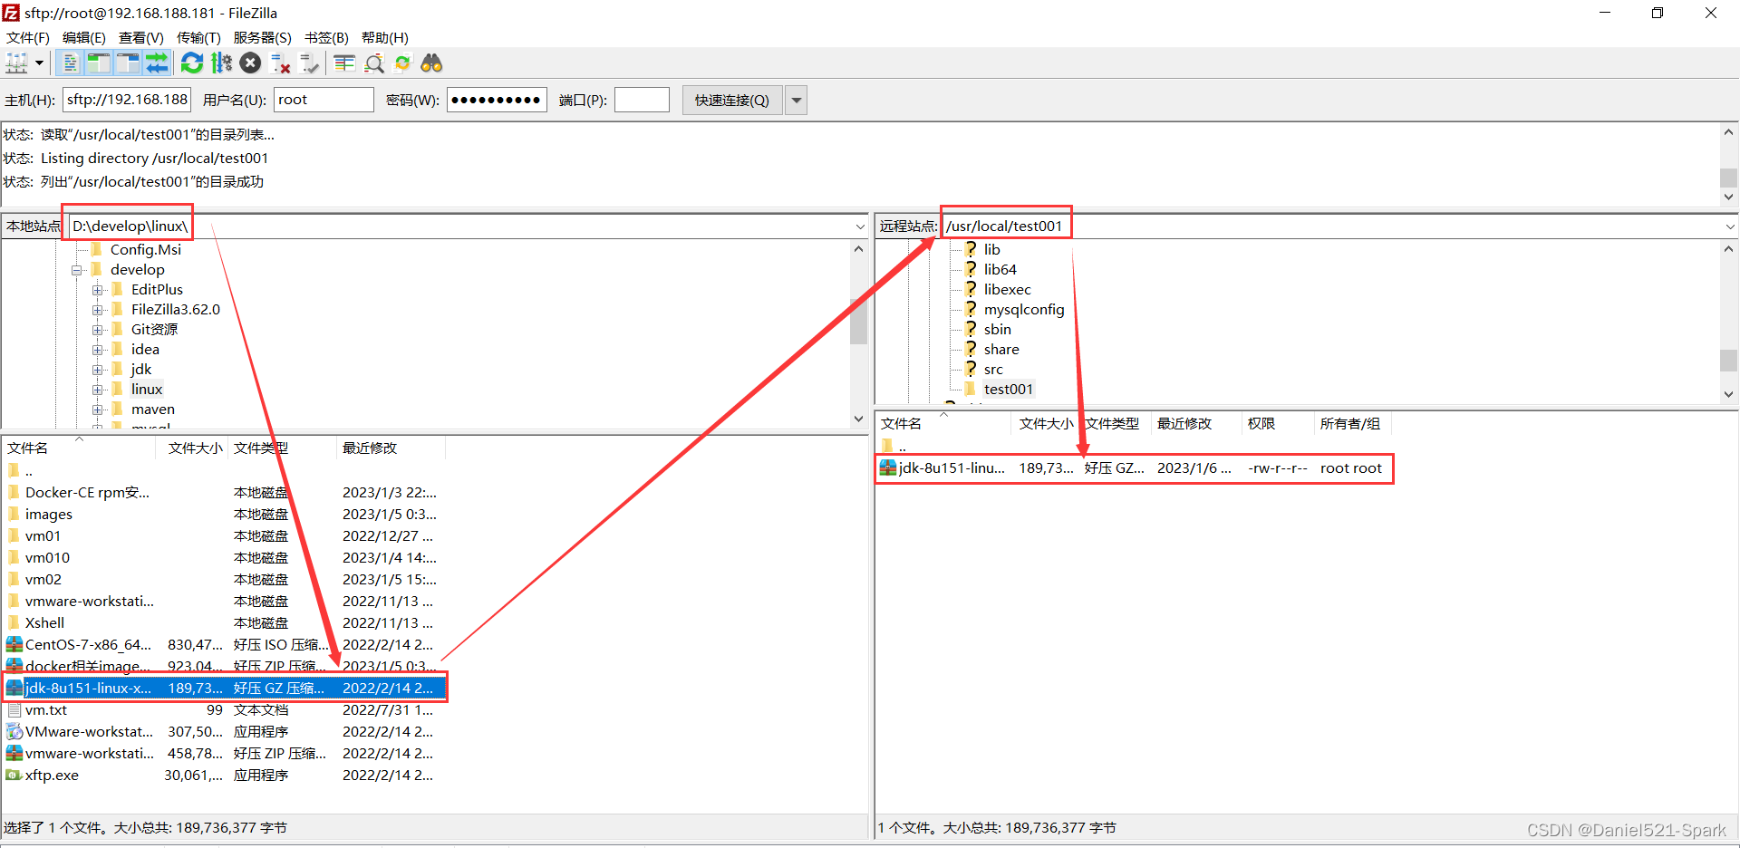Image resolution: width=1740 pixels, height=848 pixels.
Task: Toggle message log display
Action: coord(70,63)
